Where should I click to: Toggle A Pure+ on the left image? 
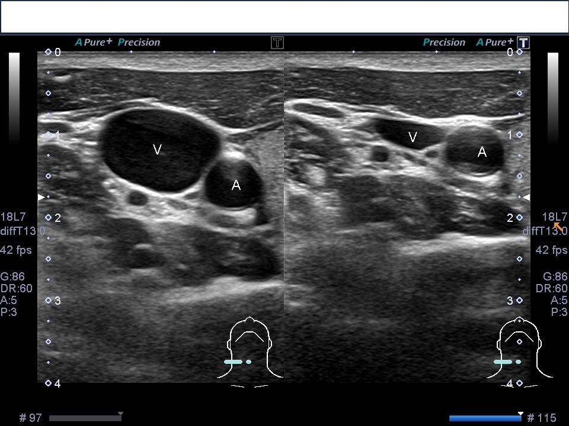(94, 42)
